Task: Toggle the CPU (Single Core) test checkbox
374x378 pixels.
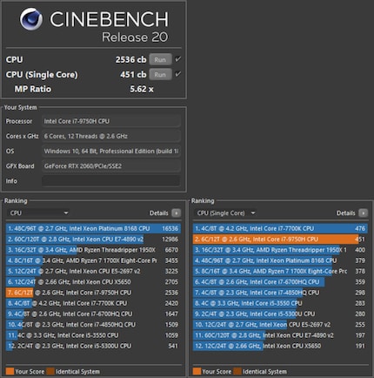Action: [x=177, y=74]
